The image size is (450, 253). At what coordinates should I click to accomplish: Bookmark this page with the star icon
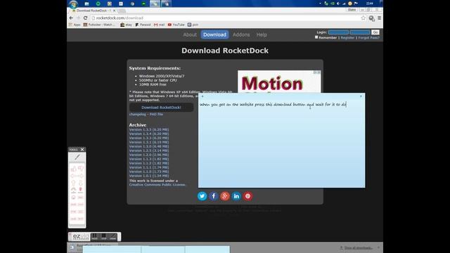[x=364, y=18]
